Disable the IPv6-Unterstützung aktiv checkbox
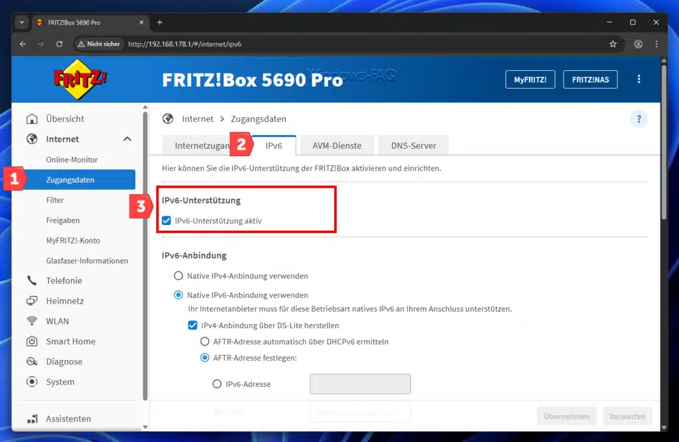Viewport: 679px width, 442px height. click(x=166, y=220)
